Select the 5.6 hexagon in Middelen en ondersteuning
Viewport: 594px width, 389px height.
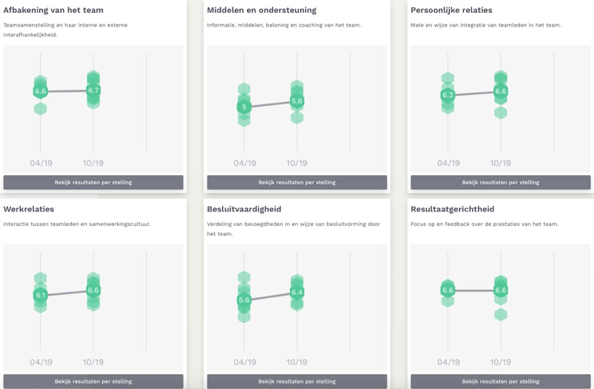(297, 101)
